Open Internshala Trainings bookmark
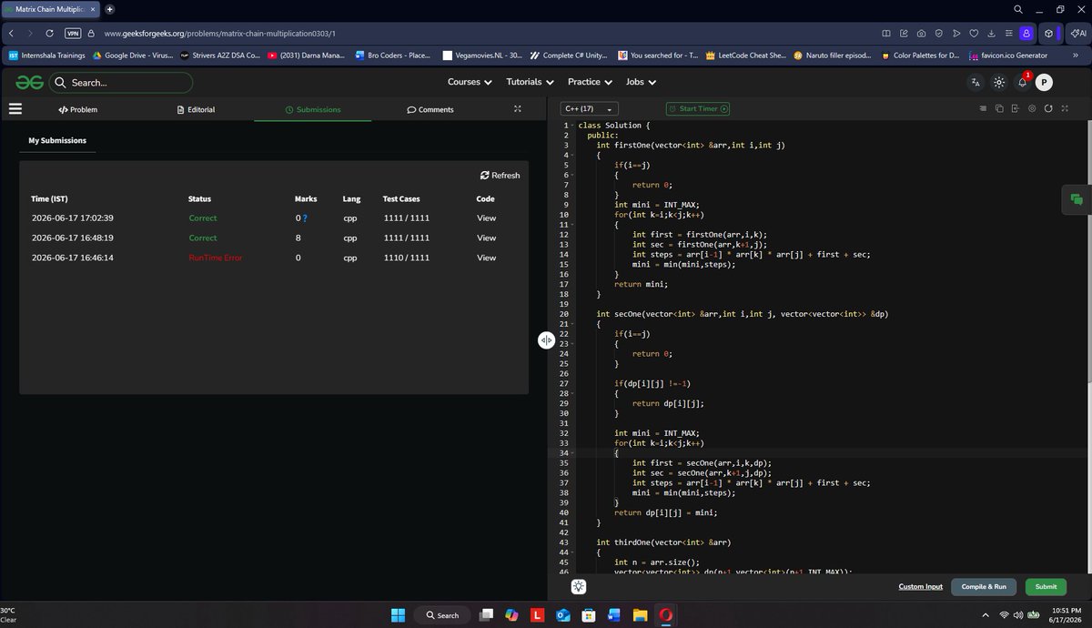Image resolution: width=1092 pixels, height=628 pixels. coord(46,55)
